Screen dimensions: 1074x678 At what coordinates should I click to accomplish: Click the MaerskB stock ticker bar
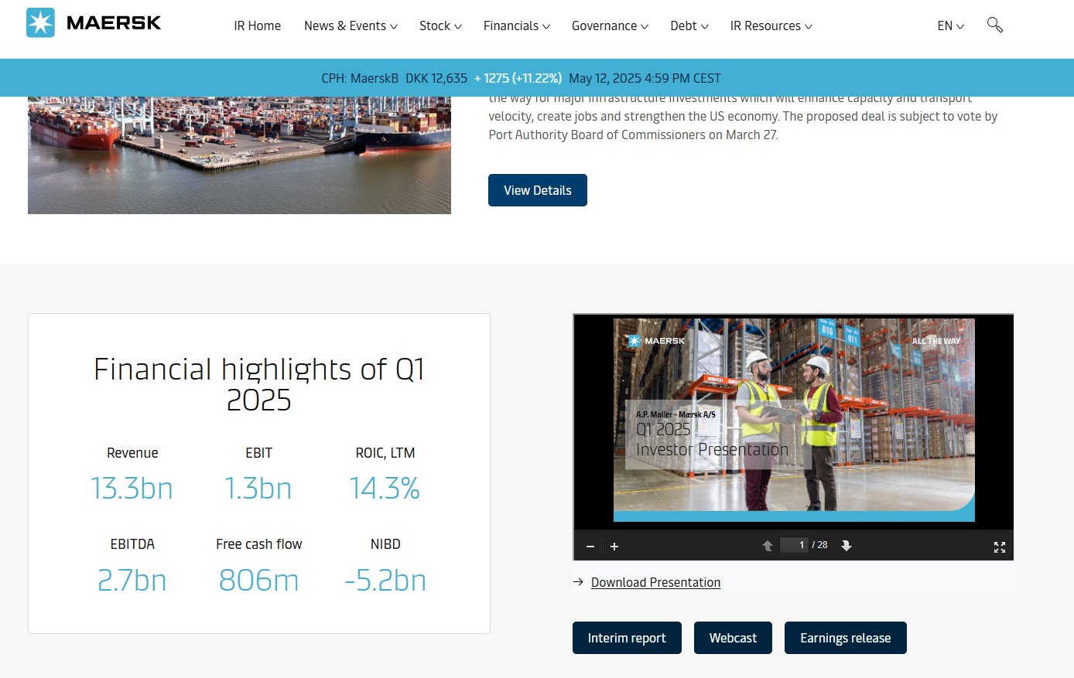[x=537, y=78]
